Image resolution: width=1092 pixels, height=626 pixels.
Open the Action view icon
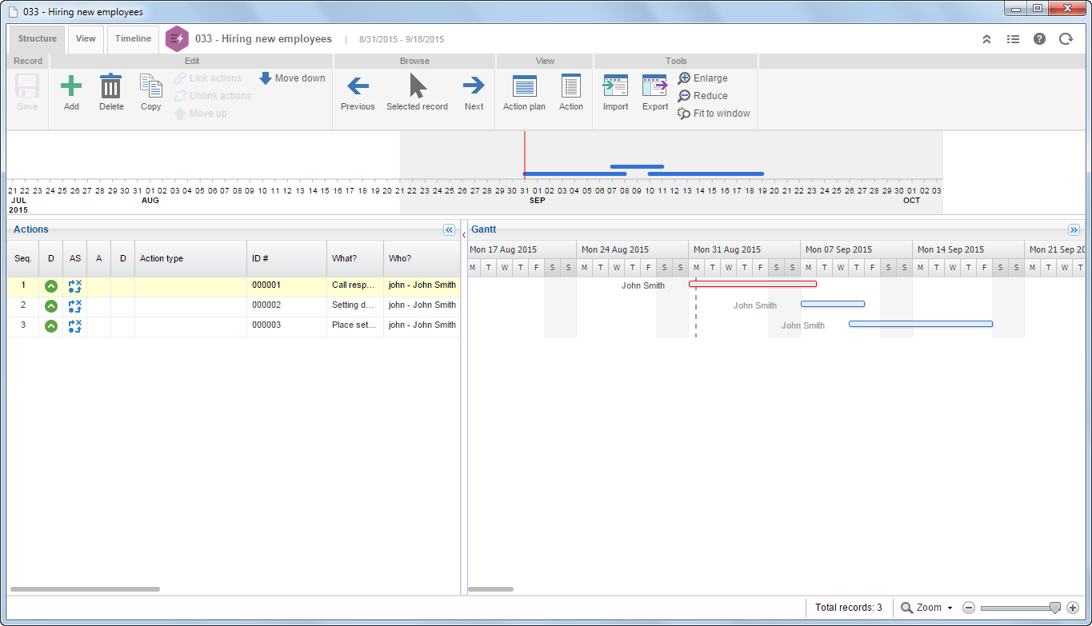click(571, 92)
